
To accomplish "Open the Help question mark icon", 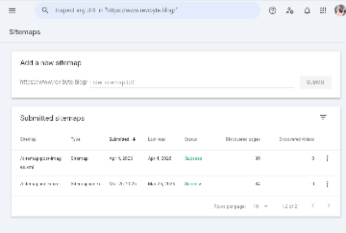I will point(272,10).
